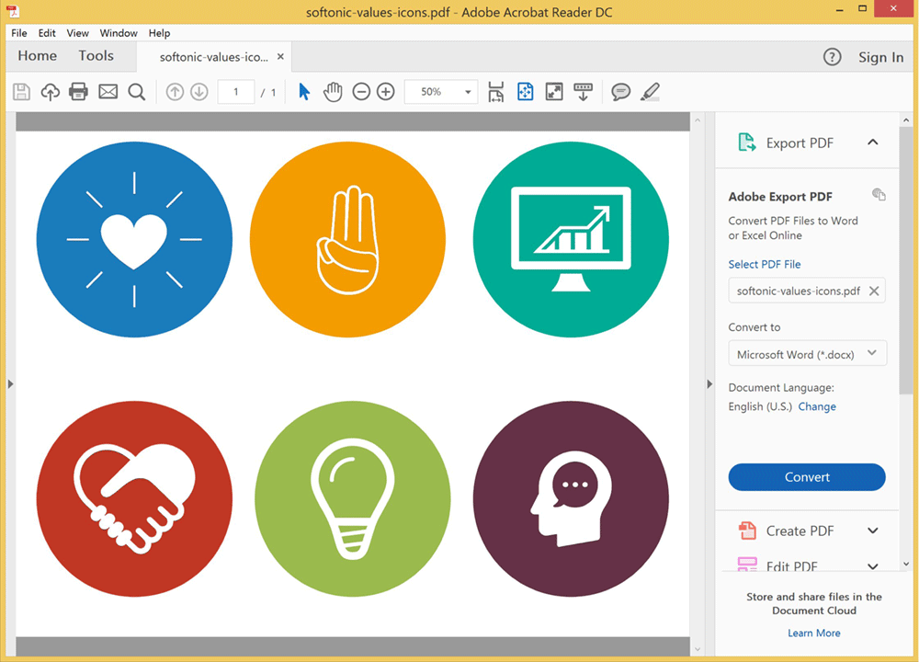Click the Zoom out minus icon
This screenshot has height=662, width=919.
[x=361, y=92]
